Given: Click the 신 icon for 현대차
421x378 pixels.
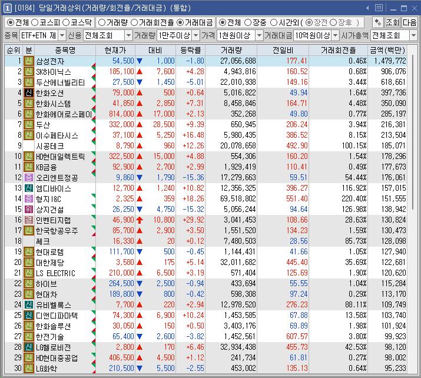Looking at the screenshot, I should coord(29,294).
